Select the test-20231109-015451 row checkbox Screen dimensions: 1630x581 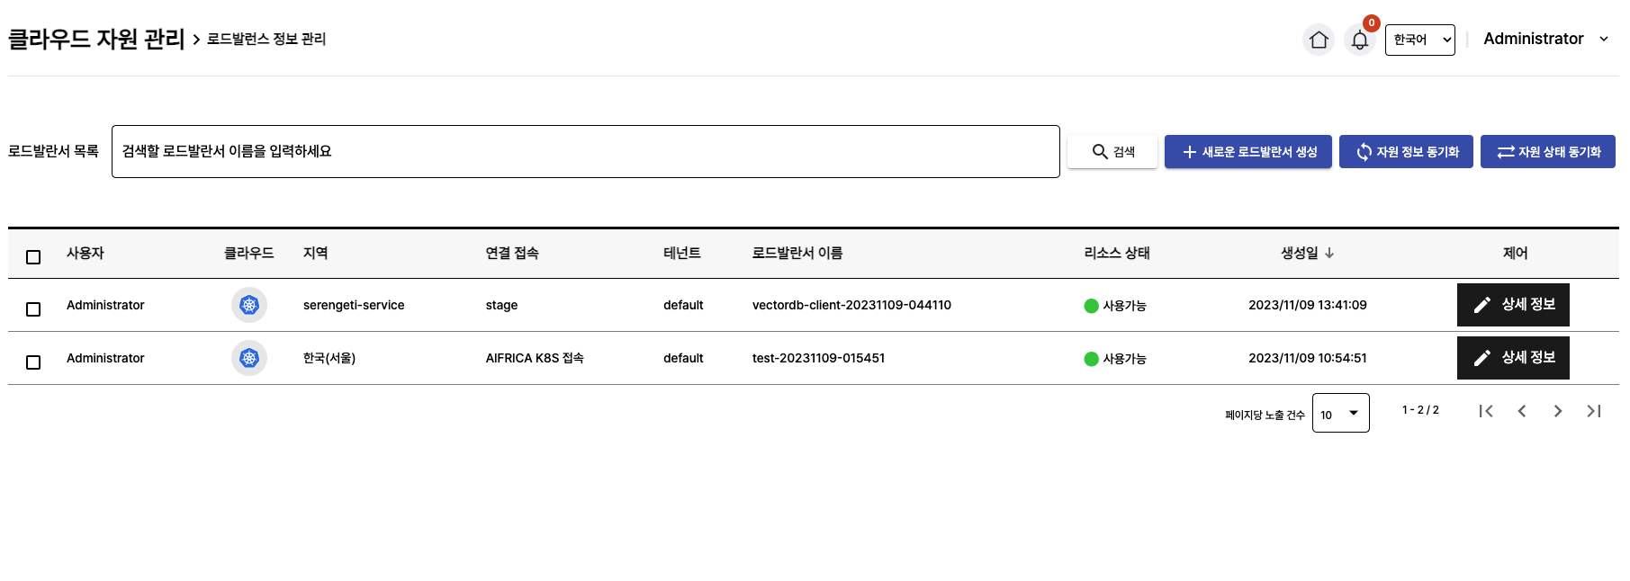pyautogui.click(x=33, y=362)
